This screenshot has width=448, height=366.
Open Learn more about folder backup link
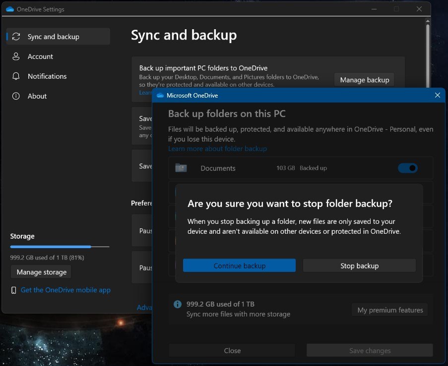(x=217, y=149)
